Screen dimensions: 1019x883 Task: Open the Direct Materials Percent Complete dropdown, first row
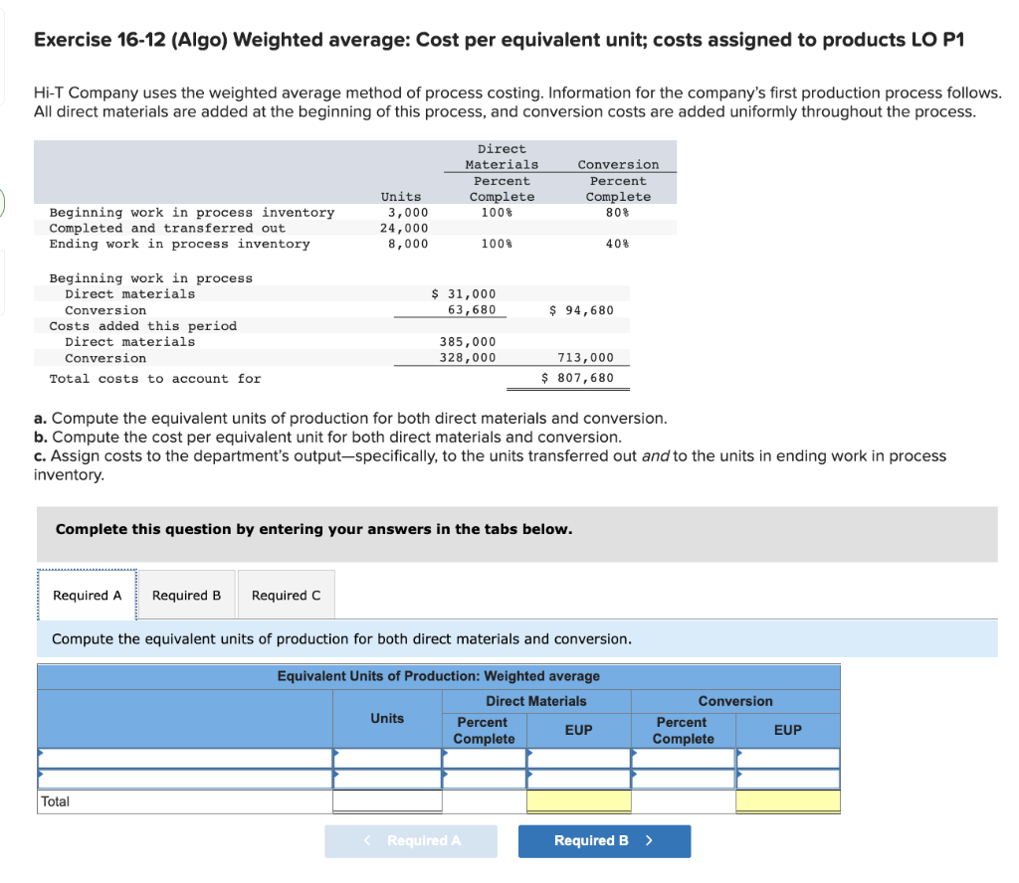[484, 759]
